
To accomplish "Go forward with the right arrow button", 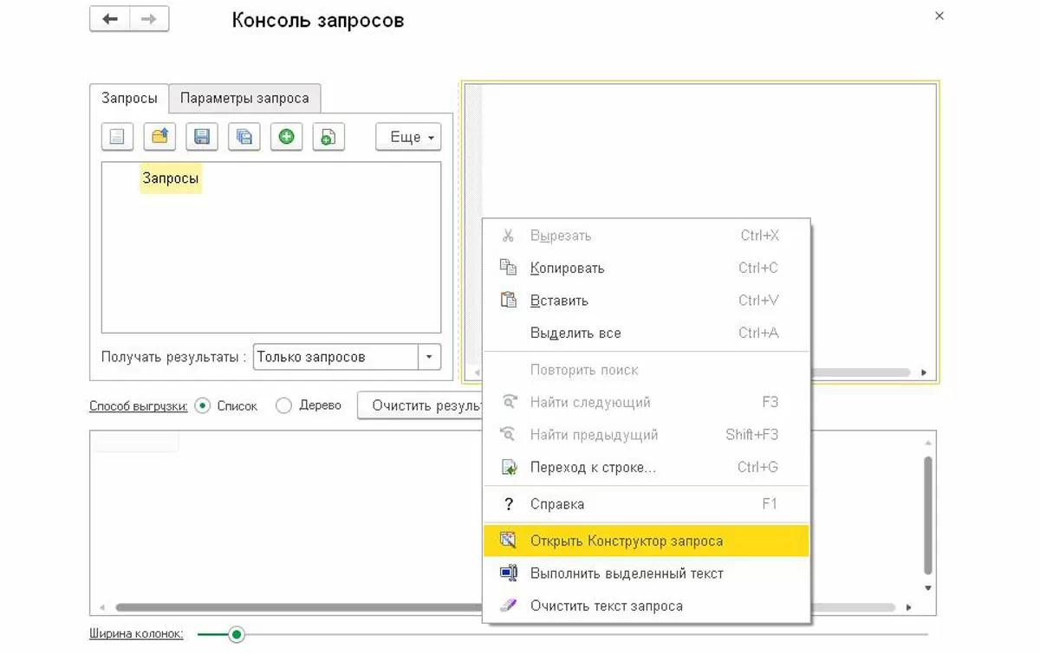I will 149,19.
